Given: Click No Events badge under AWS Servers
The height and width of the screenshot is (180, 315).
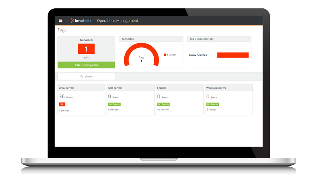Looking at the screenshot, I should pyautogui.click(x=114, y=104).
